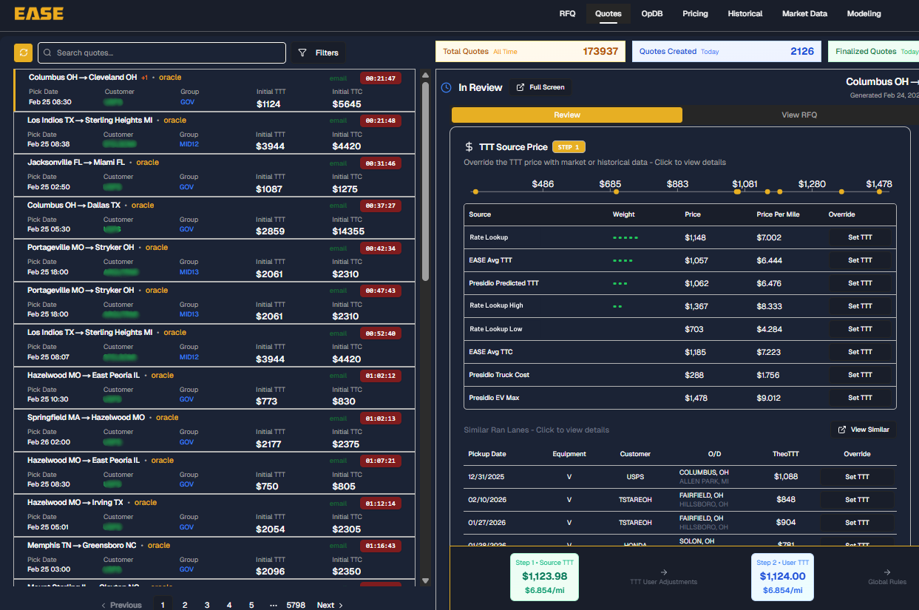Click the funnel icon in Filters
919x610 pixels.
[302, 52]
